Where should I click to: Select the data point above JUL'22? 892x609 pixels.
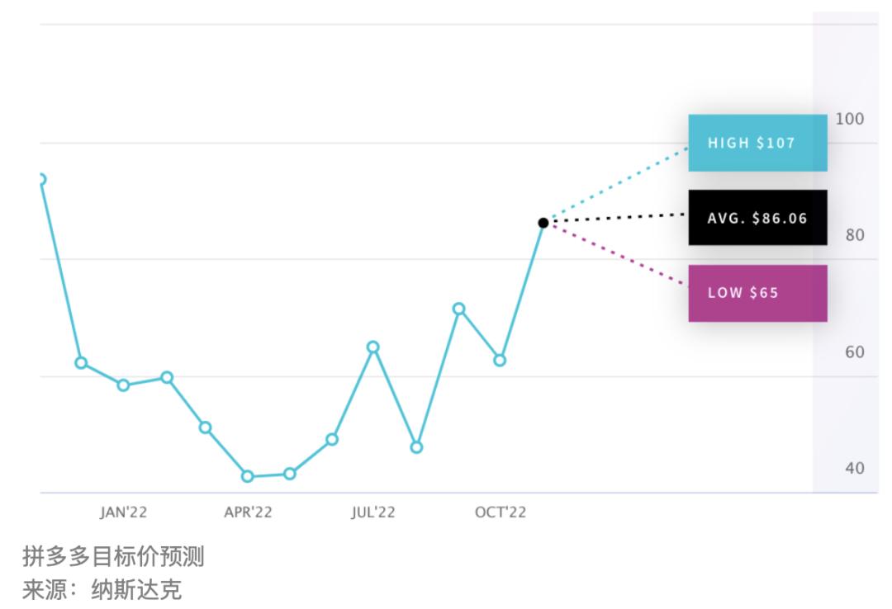(373, 347)
